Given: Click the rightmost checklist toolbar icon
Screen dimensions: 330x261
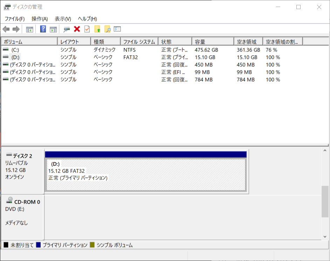Looking at the screenshot, I should pos(117,29).
